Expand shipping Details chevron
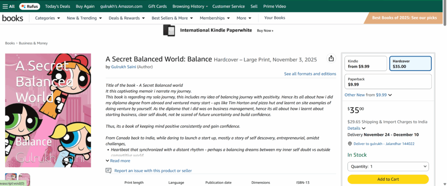The image size is (447, 186). [357, 129]
